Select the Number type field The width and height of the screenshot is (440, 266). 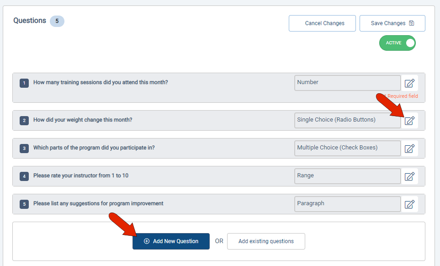click(347, 83)
